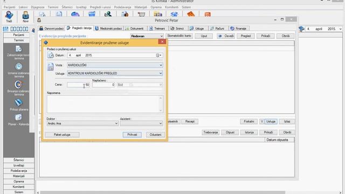Click the shopping cart icon in main toolbar
Screen dimensions: 345x194
tap(141, 15)
